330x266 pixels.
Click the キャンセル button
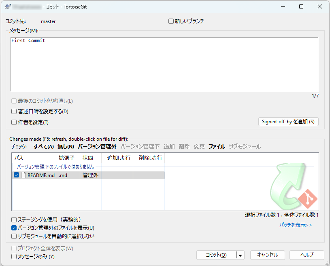[x=268, y=255]
